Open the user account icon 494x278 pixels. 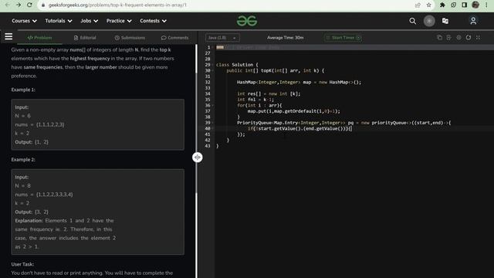(473, 21)
